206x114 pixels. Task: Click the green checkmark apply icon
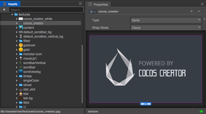click(x=199, y=11)
